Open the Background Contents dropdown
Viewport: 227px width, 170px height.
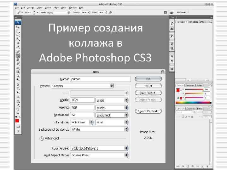tap(99, 129)
